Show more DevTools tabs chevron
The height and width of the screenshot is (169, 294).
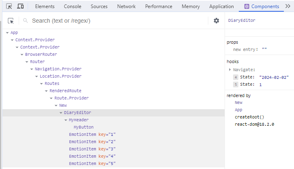tap(288, 6)
